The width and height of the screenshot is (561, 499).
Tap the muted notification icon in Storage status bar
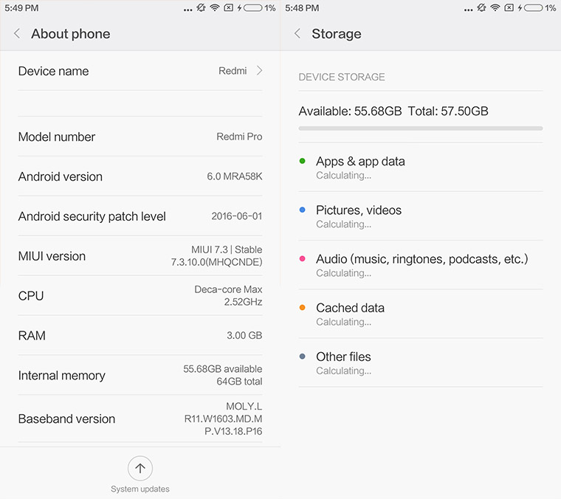point(481,8)
